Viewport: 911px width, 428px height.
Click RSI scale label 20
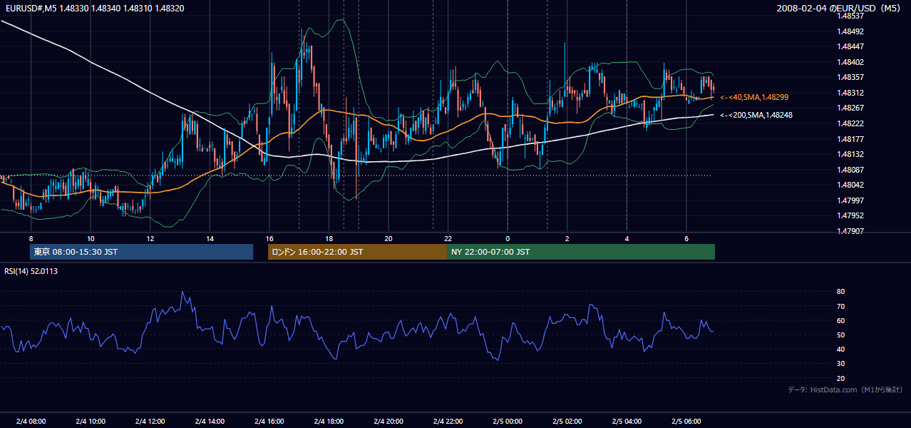click(841, 378)
